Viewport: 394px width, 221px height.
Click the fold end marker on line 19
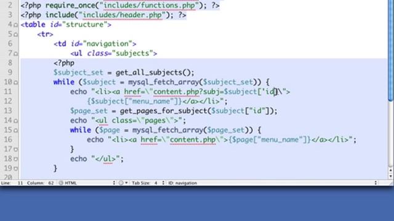point(15,169)
